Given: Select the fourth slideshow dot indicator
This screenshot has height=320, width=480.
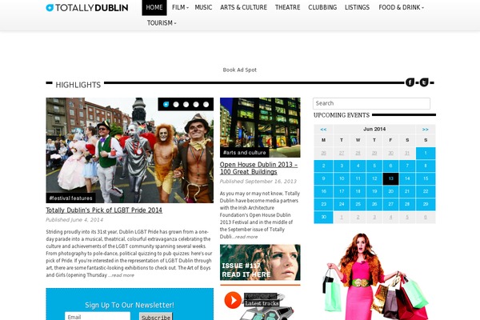Looking at the screenshot, I should (x=196, y=105).
